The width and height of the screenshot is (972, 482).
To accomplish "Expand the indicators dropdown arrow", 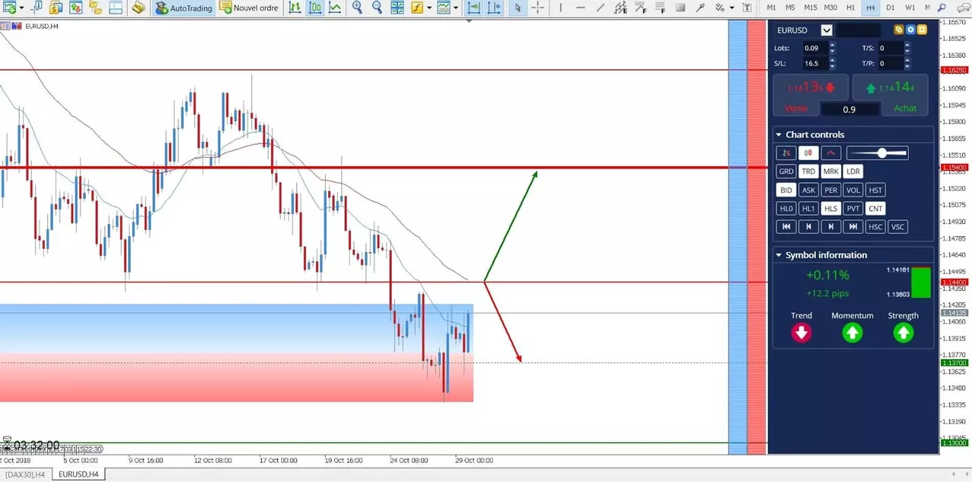I will [x=429, y=8].
